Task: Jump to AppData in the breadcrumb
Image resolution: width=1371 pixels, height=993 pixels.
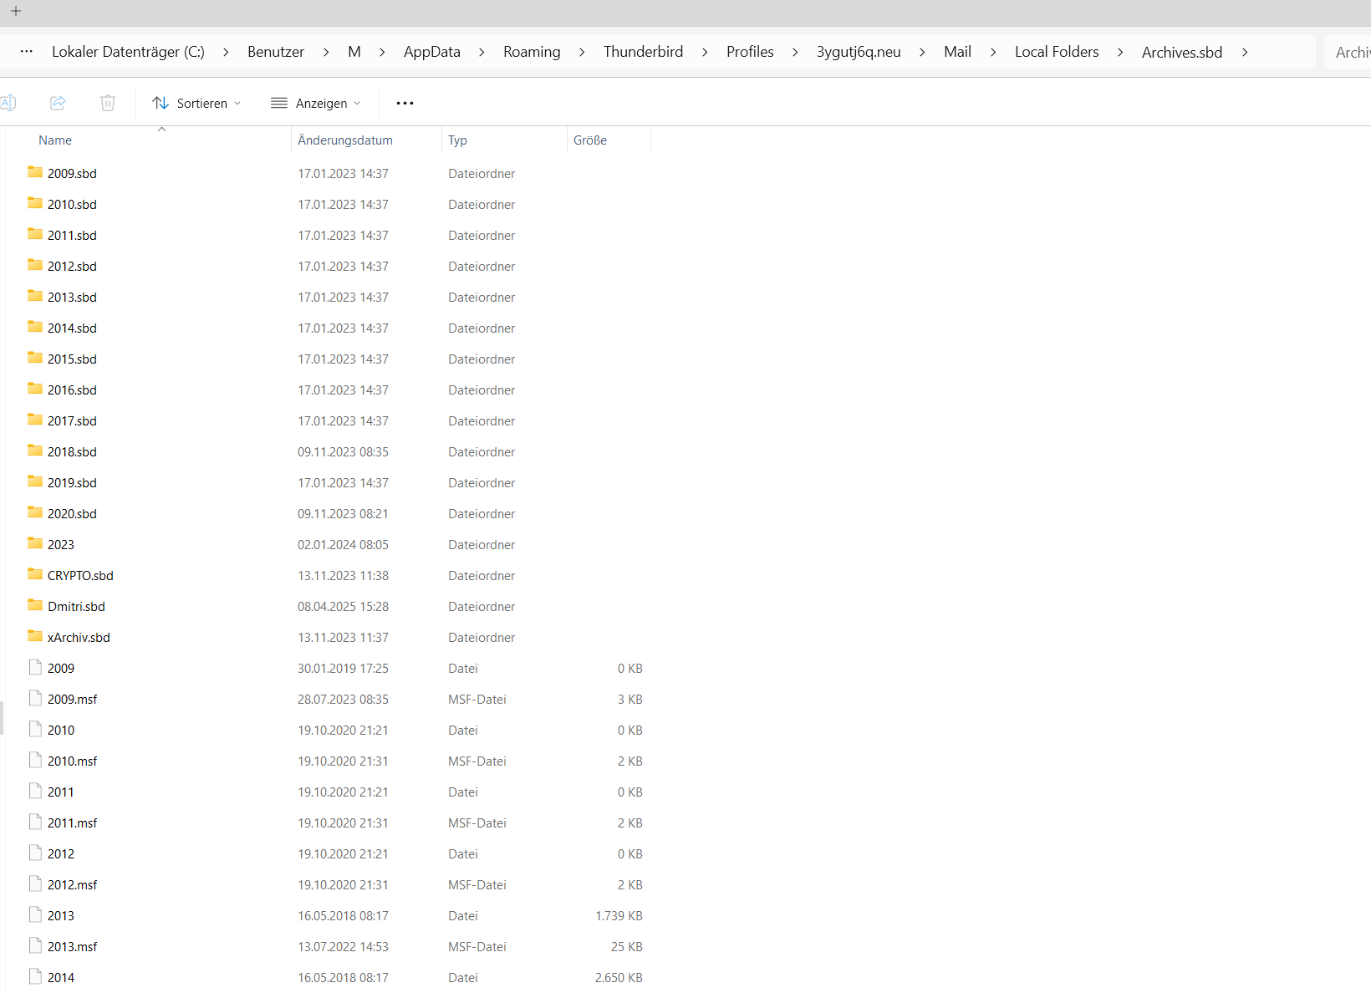Action: point(432,52)
